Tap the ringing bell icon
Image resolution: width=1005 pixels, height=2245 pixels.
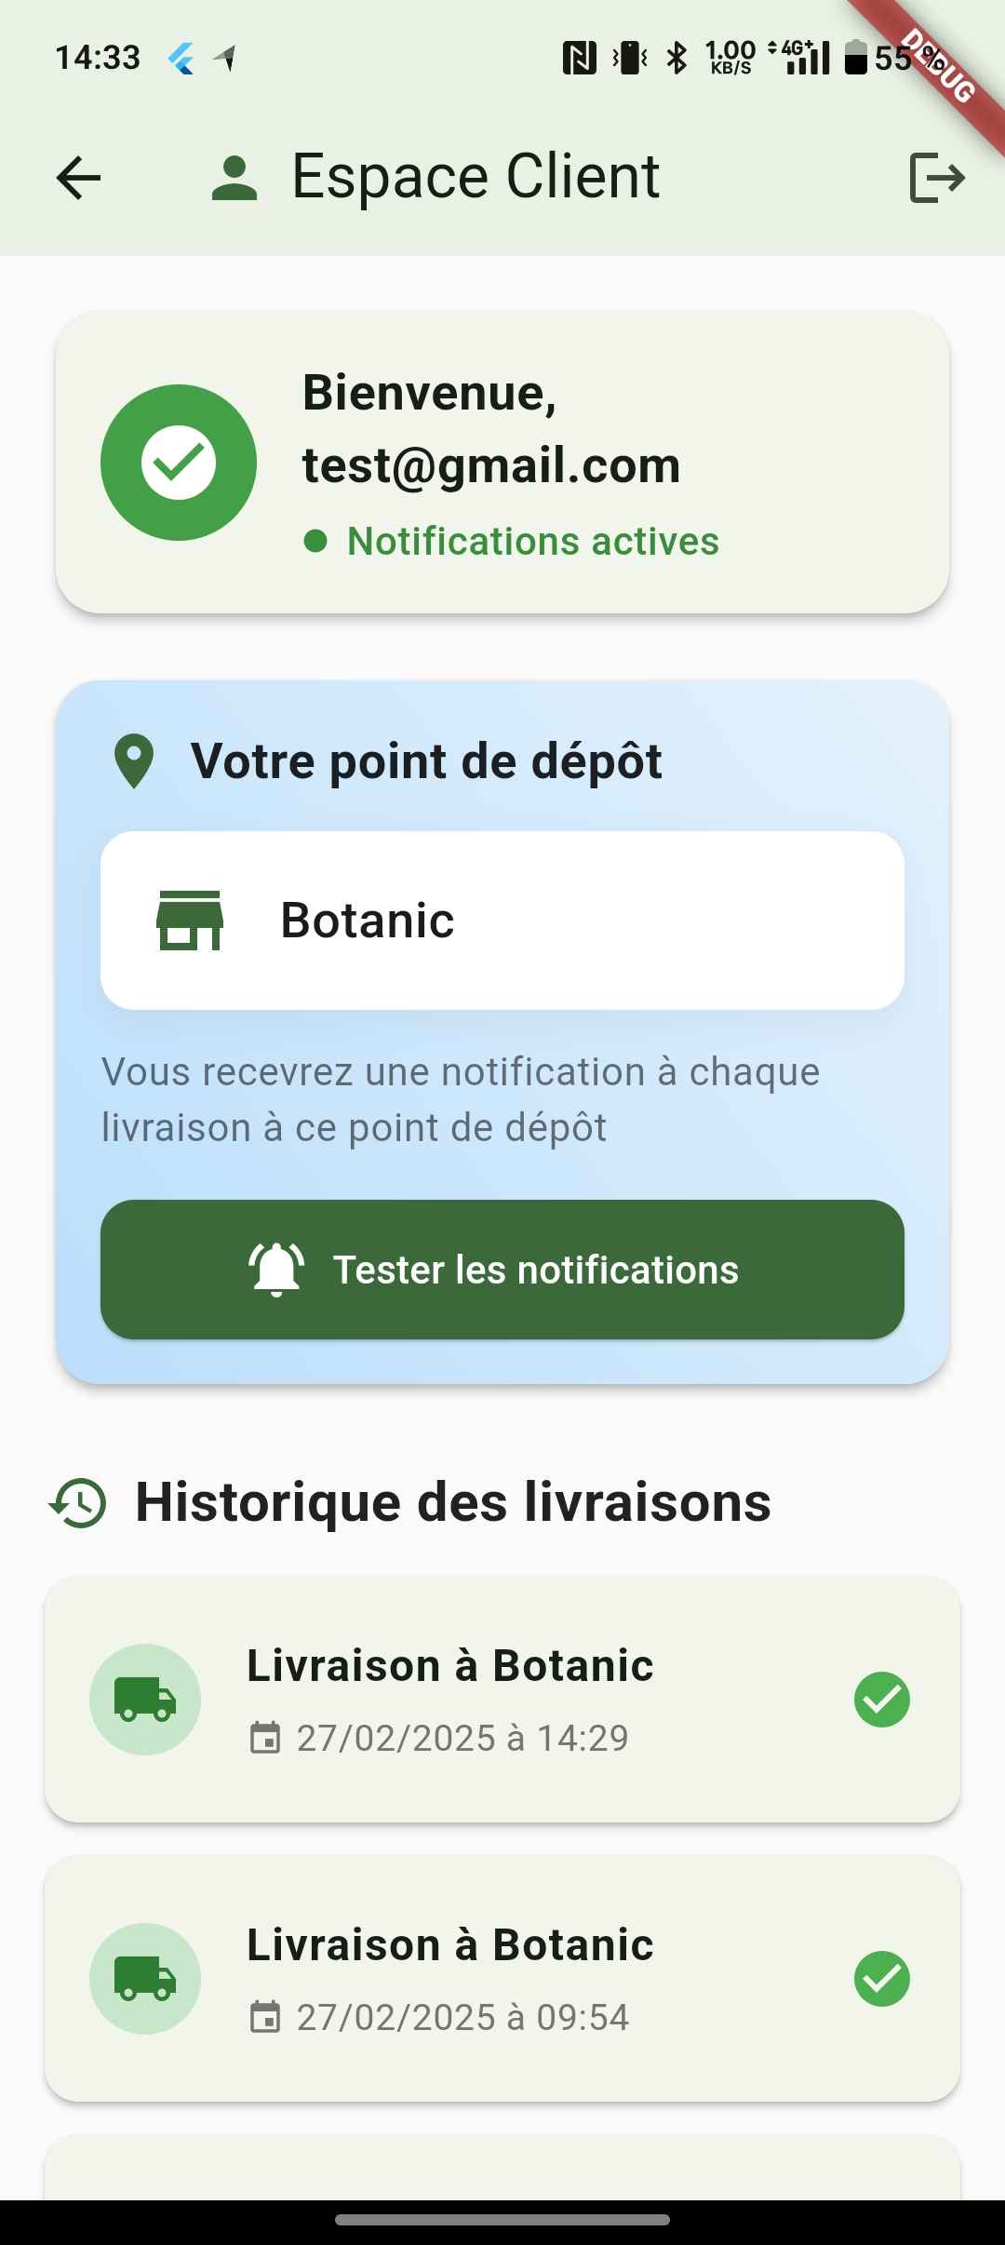click(x=276, y=1270)
